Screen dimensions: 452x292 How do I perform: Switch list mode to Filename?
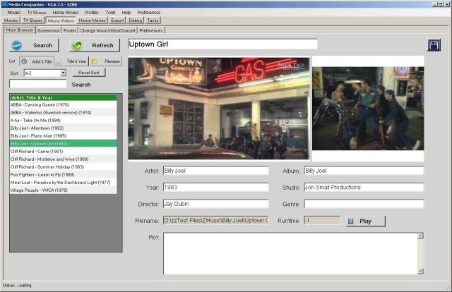(107, 61)
